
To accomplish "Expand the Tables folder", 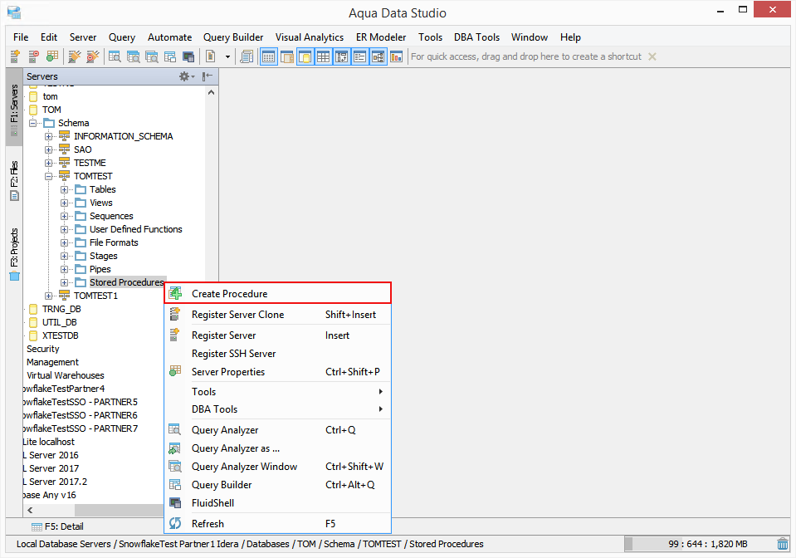I will click(x=65, y=189).
